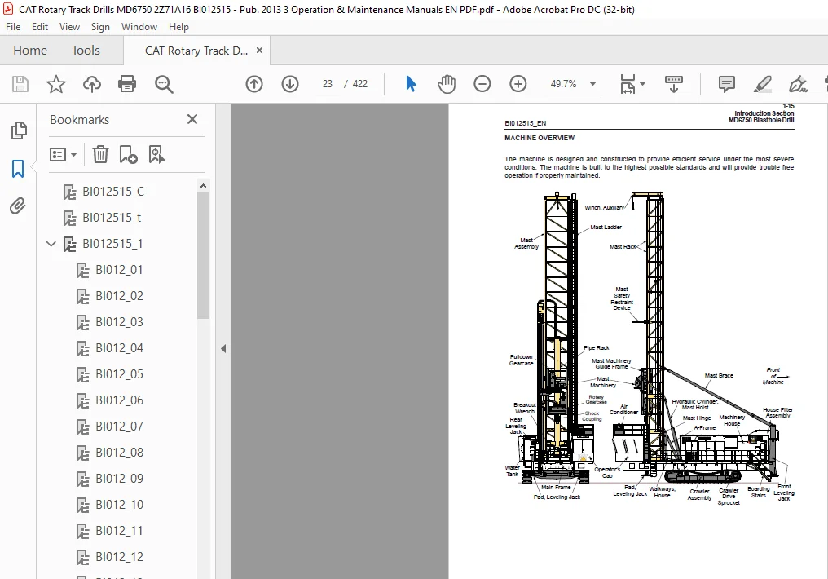Activate the selection arrow tool
This screenshot has height=579, width=828.
(x=411, y=84)
